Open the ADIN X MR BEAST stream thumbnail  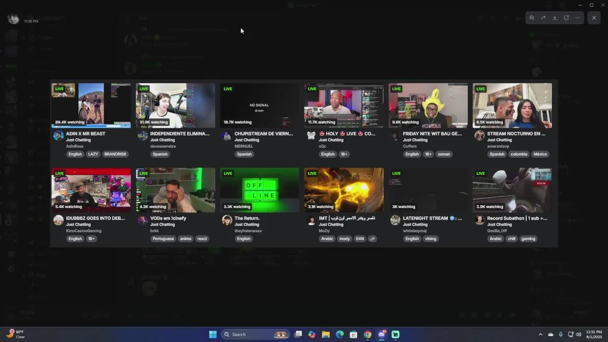(x=91, y=105)
